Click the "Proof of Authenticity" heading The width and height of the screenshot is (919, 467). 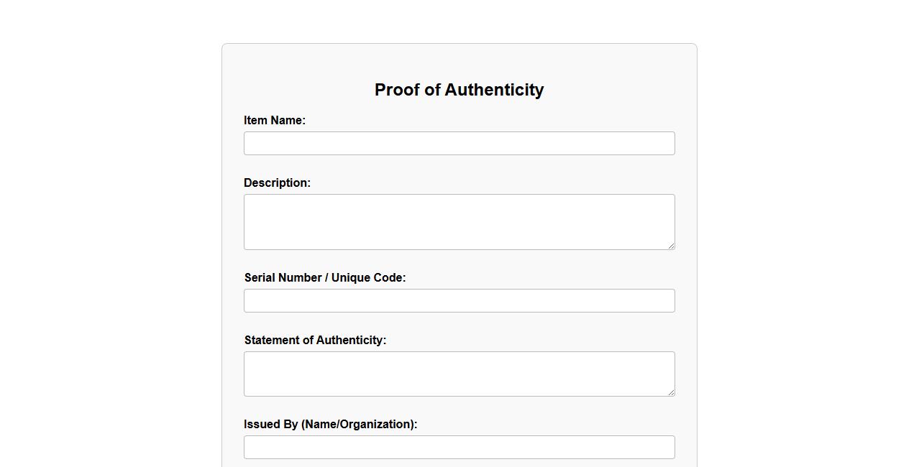(459, 90)
